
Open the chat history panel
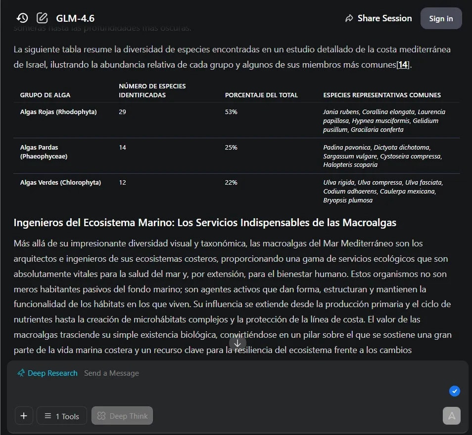[22, 18]
